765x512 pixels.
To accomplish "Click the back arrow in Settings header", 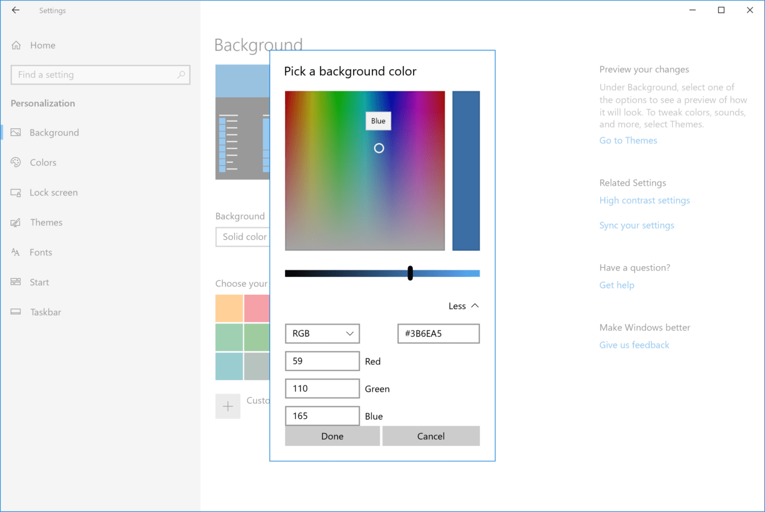I will [16, 10].
